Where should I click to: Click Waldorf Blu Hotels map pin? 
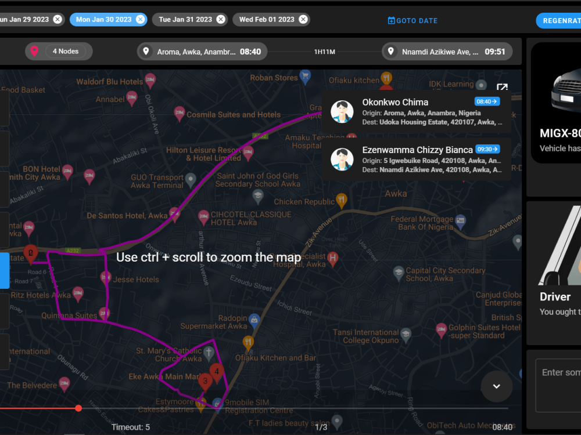pyautogui.click(x=150, y=80)
